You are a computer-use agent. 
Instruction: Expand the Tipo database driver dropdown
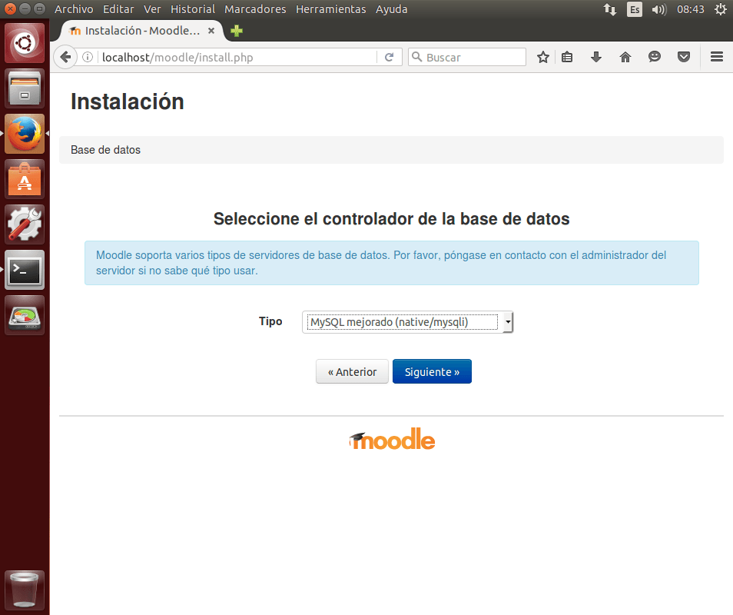point(408,322)
